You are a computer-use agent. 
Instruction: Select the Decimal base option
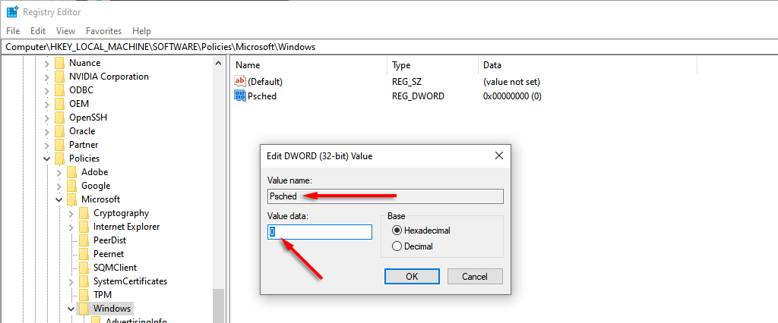pyautogui.click(x=396, y=246)
